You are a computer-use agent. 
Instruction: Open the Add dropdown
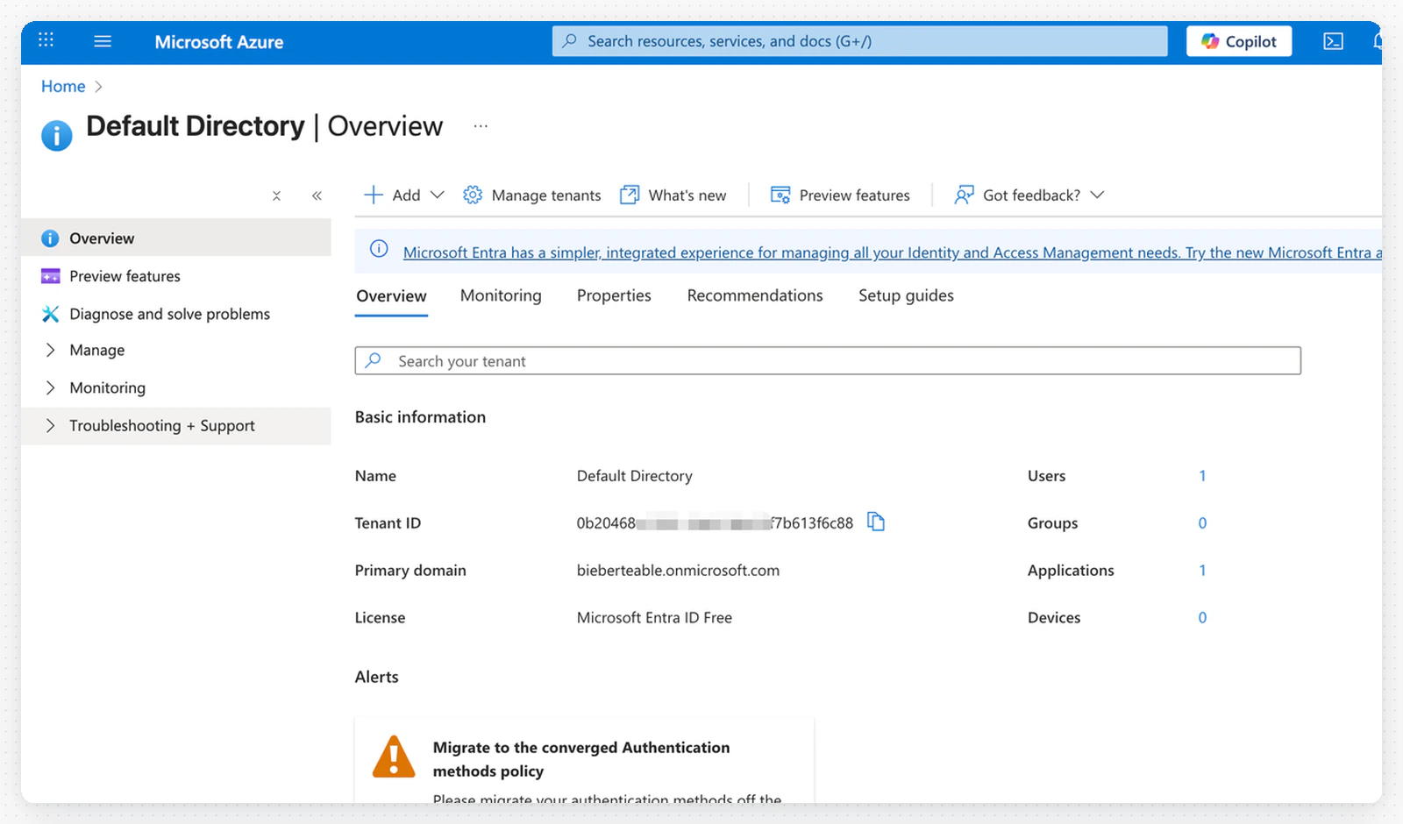404,195
